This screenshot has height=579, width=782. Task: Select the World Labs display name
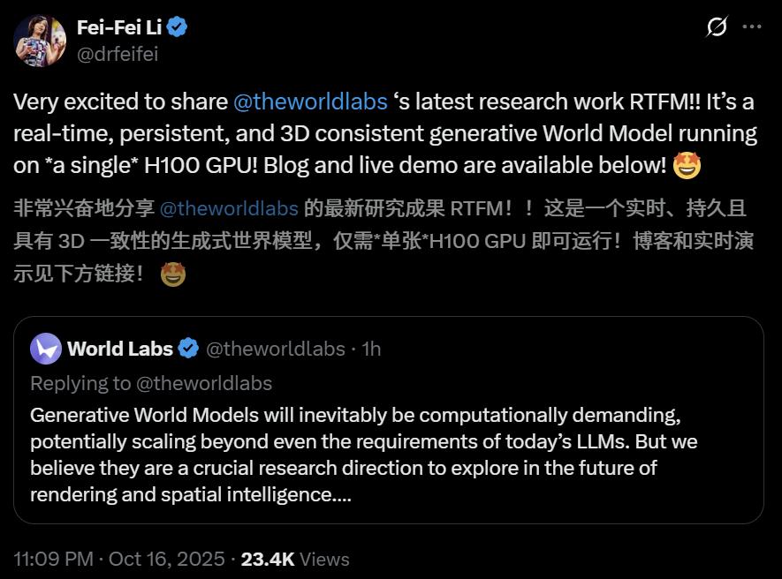coord(118,349)
